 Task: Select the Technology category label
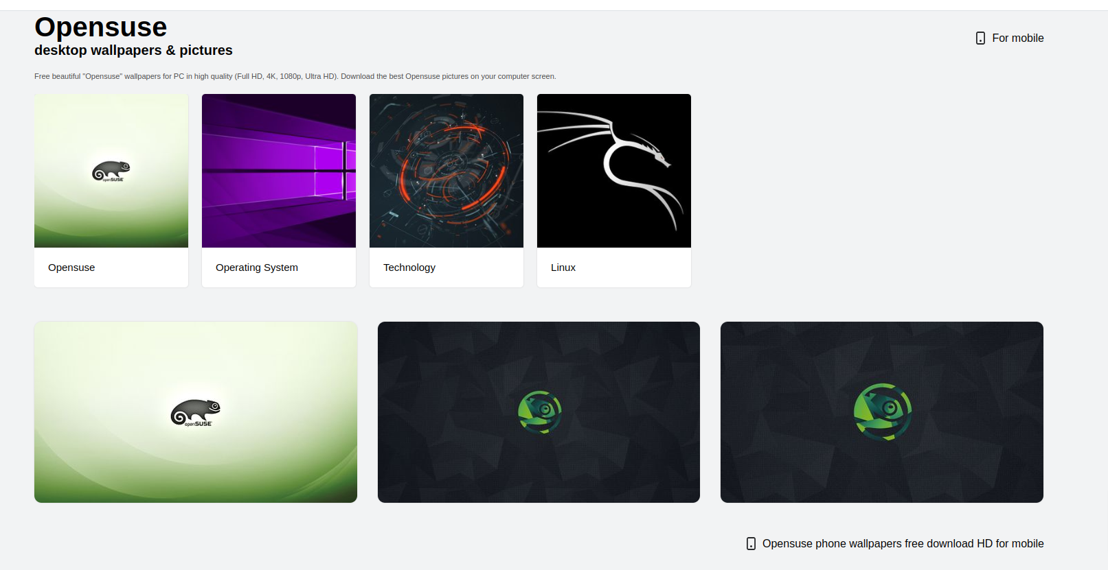[409, 268]
